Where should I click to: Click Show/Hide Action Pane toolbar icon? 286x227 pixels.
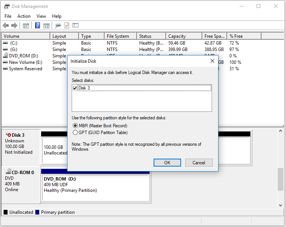[x=46, y=26]
